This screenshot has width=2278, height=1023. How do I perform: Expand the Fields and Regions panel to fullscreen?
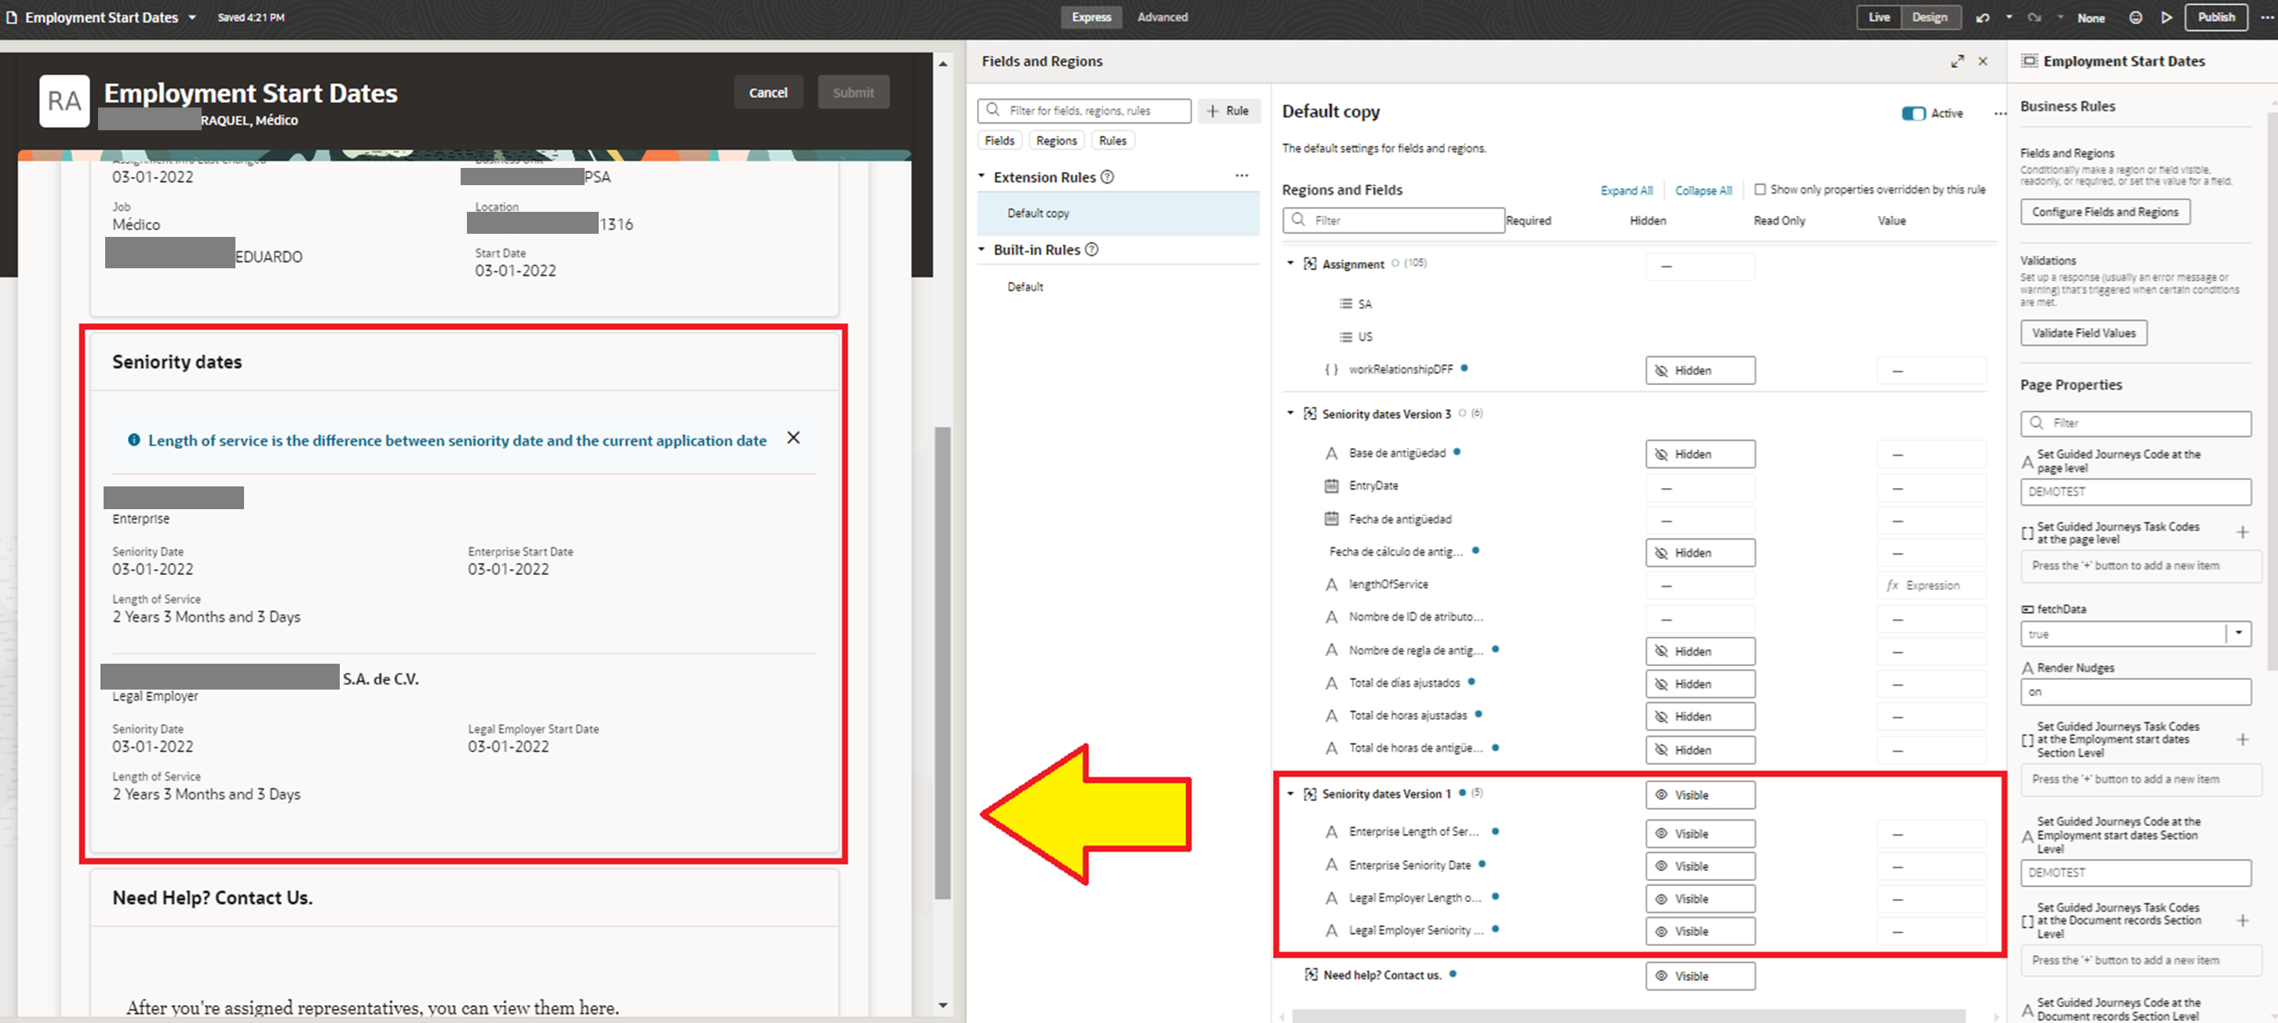point(1958,61)
